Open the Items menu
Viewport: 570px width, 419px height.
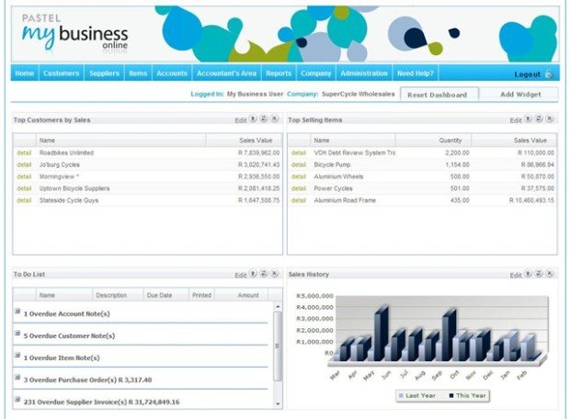[138, 73]
